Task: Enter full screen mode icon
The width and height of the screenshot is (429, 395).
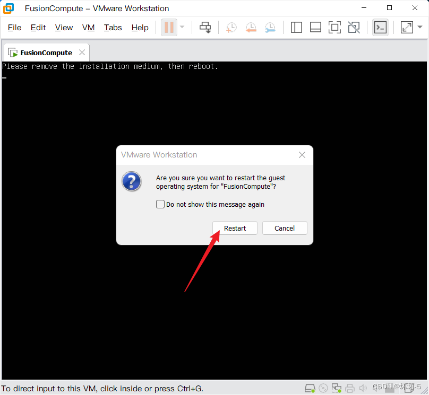Action: (x=334, y=28)
